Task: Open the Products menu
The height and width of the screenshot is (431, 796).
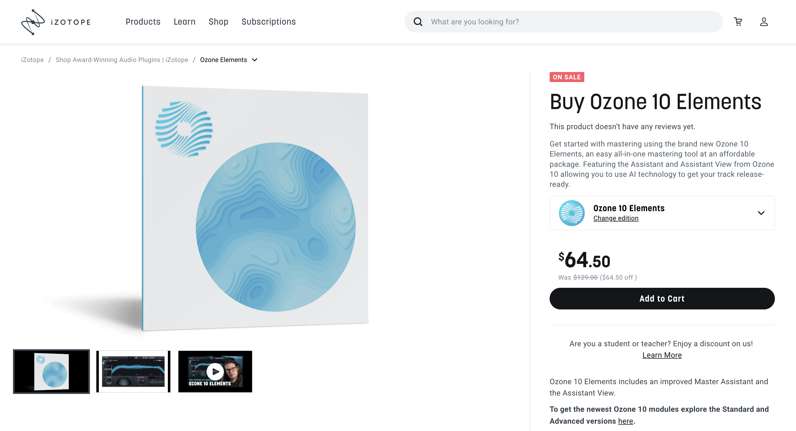Action: (143, 22)
